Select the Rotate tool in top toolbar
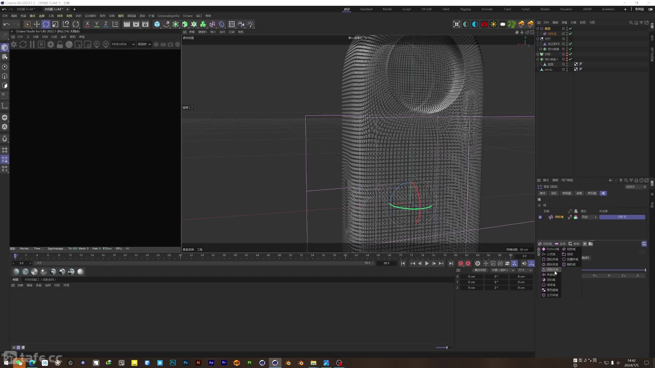Image resolution: width=655 pixels, height=368 pixels. coord(46,24)
